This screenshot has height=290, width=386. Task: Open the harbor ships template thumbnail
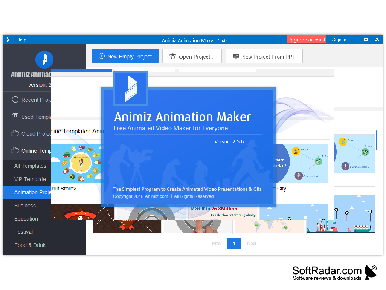354,214
